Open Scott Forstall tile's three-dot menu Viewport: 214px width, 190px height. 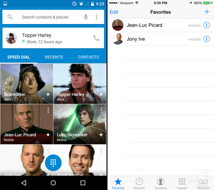101,151
